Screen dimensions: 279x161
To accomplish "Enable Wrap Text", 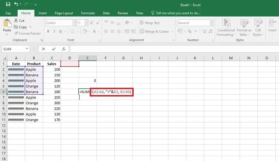I will click(x=150, y=23).
